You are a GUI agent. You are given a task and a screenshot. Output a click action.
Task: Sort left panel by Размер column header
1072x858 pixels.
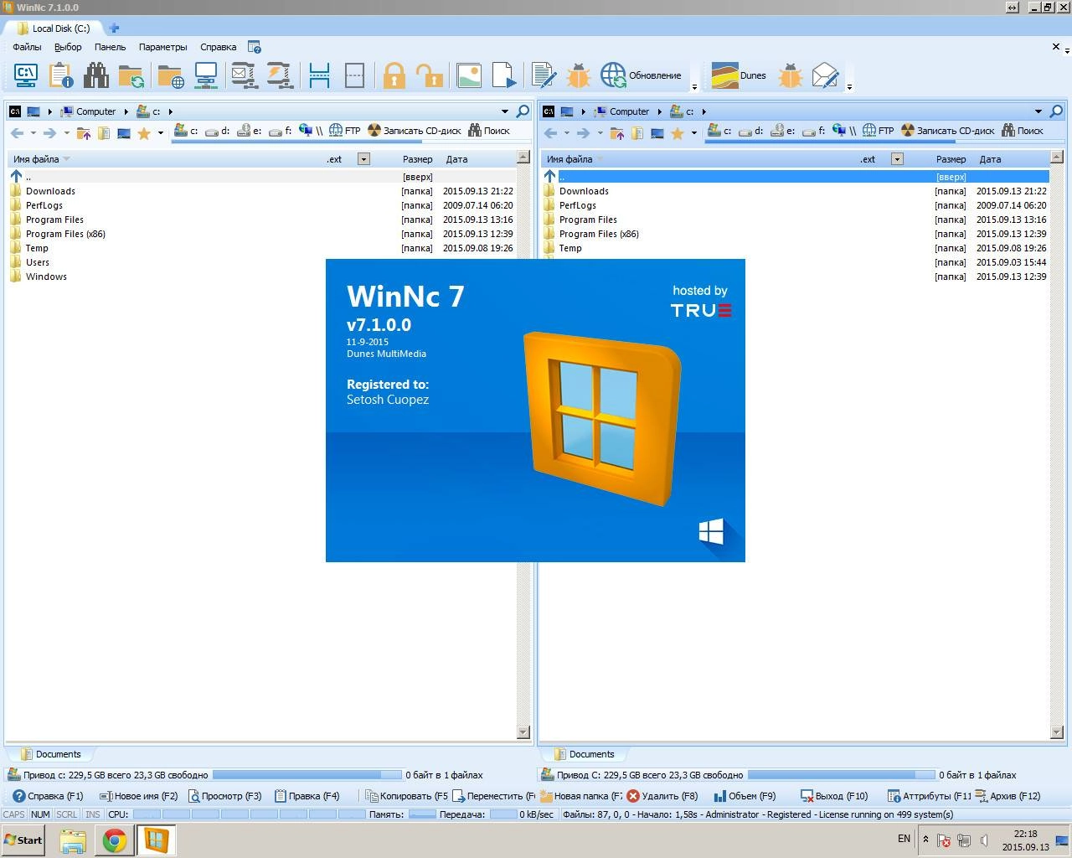tap(417, 159)
